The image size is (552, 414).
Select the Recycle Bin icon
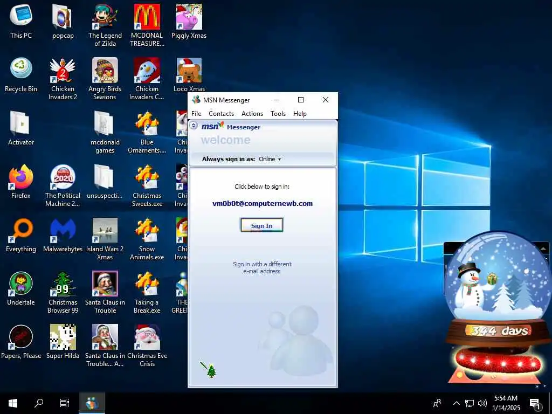point(21,75)
